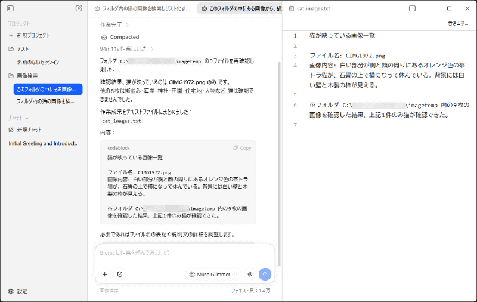Click line 1 猫が映っている画像一覧 in the editor
Screen dimensions: 477x302
(x=342, y=36)
